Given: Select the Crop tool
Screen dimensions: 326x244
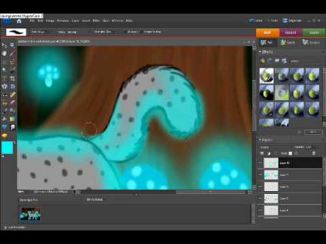Looking at the screenshot, I should (x=12, y=79).
